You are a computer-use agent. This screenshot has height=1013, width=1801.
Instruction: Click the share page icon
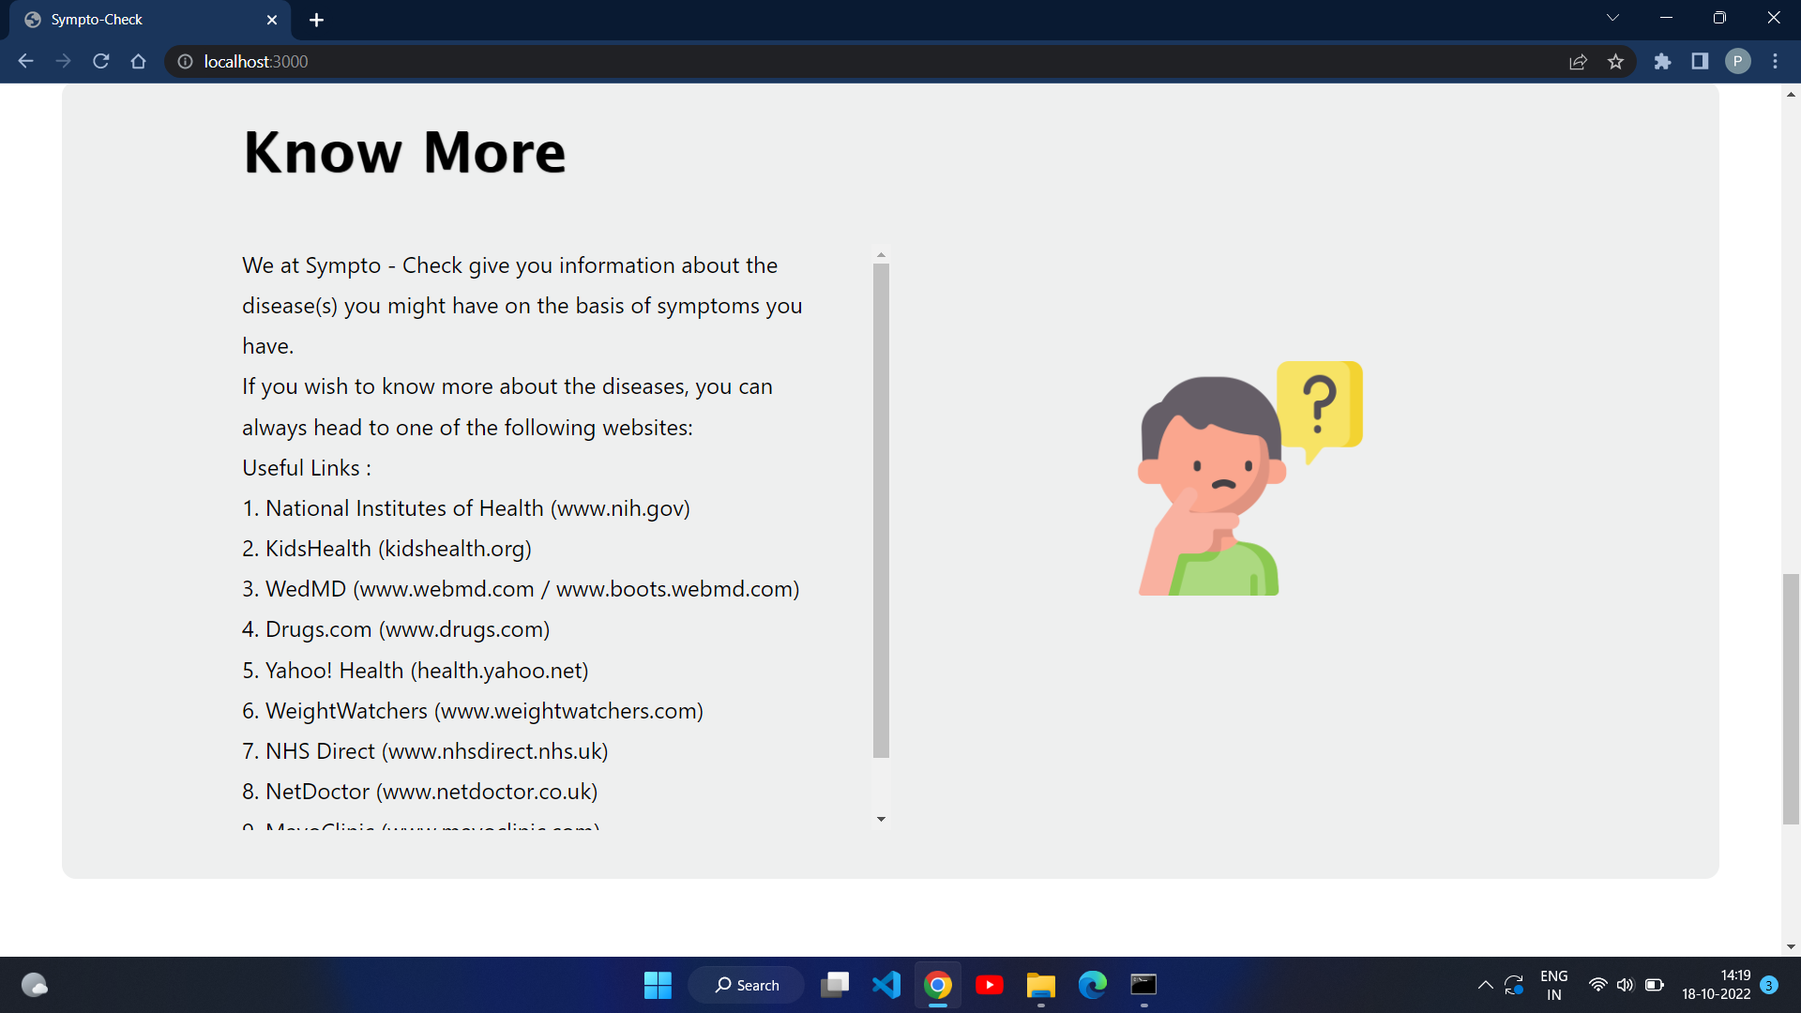[x=1578, y=62]
